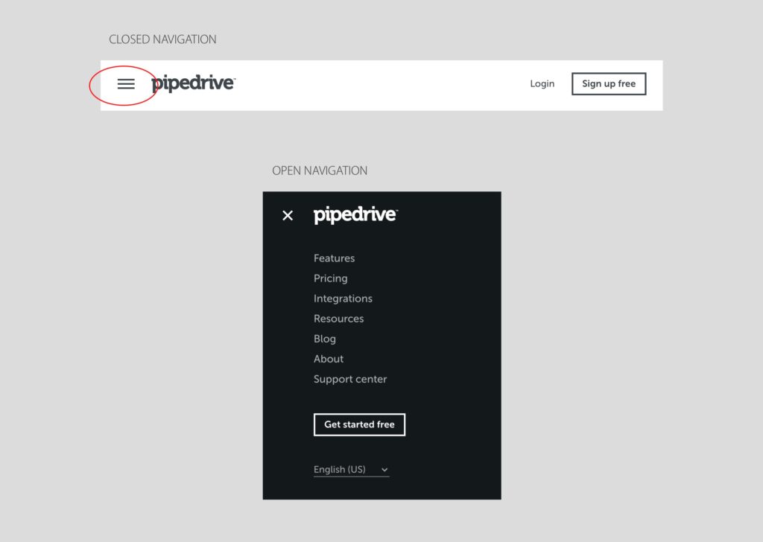Click the white Pipedrive logo in open navigation

point(355,215)
